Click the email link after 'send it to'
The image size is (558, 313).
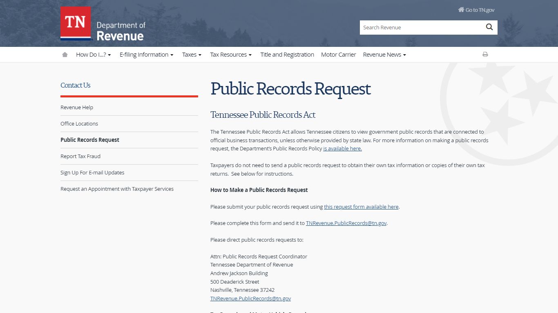point(346,223)
